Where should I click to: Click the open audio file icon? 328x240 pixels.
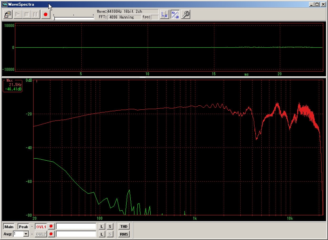point(8,15)
